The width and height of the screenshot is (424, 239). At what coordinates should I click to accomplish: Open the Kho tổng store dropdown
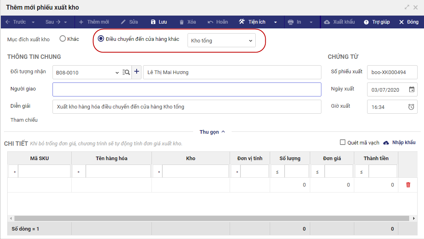(221, 40)
